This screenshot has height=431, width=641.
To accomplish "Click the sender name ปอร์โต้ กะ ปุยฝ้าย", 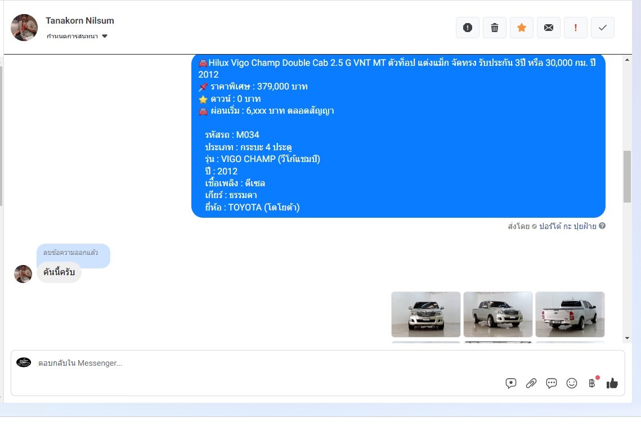I will point(567,226).
